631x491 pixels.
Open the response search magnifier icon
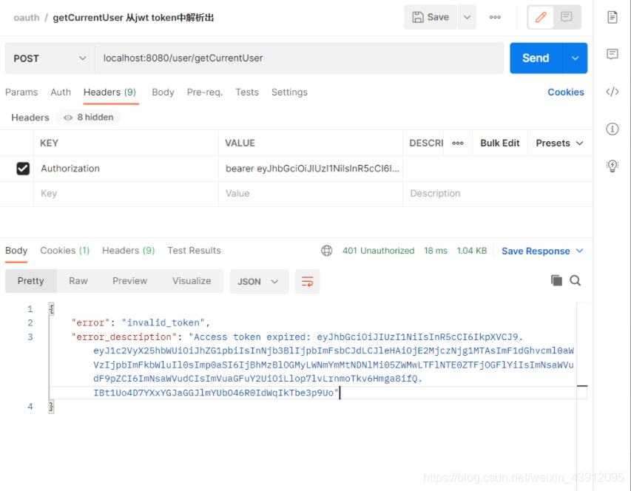(575, 281)
